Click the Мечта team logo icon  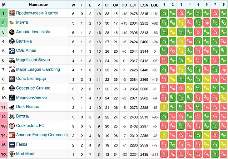tap(12, 22)
